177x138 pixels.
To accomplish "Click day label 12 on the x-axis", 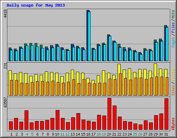I will (67, 134).
